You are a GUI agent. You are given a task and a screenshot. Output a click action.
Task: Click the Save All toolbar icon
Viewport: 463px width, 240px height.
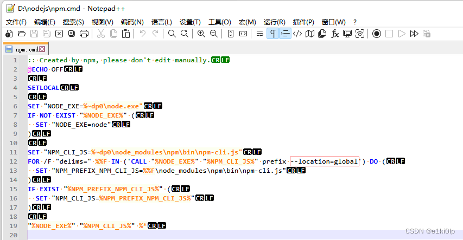point(47,34)
